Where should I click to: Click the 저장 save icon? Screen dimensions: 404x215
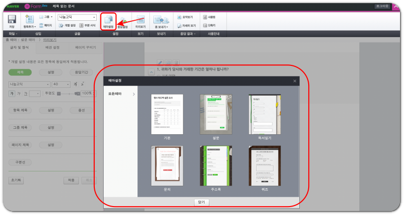[x=11, y=19]
